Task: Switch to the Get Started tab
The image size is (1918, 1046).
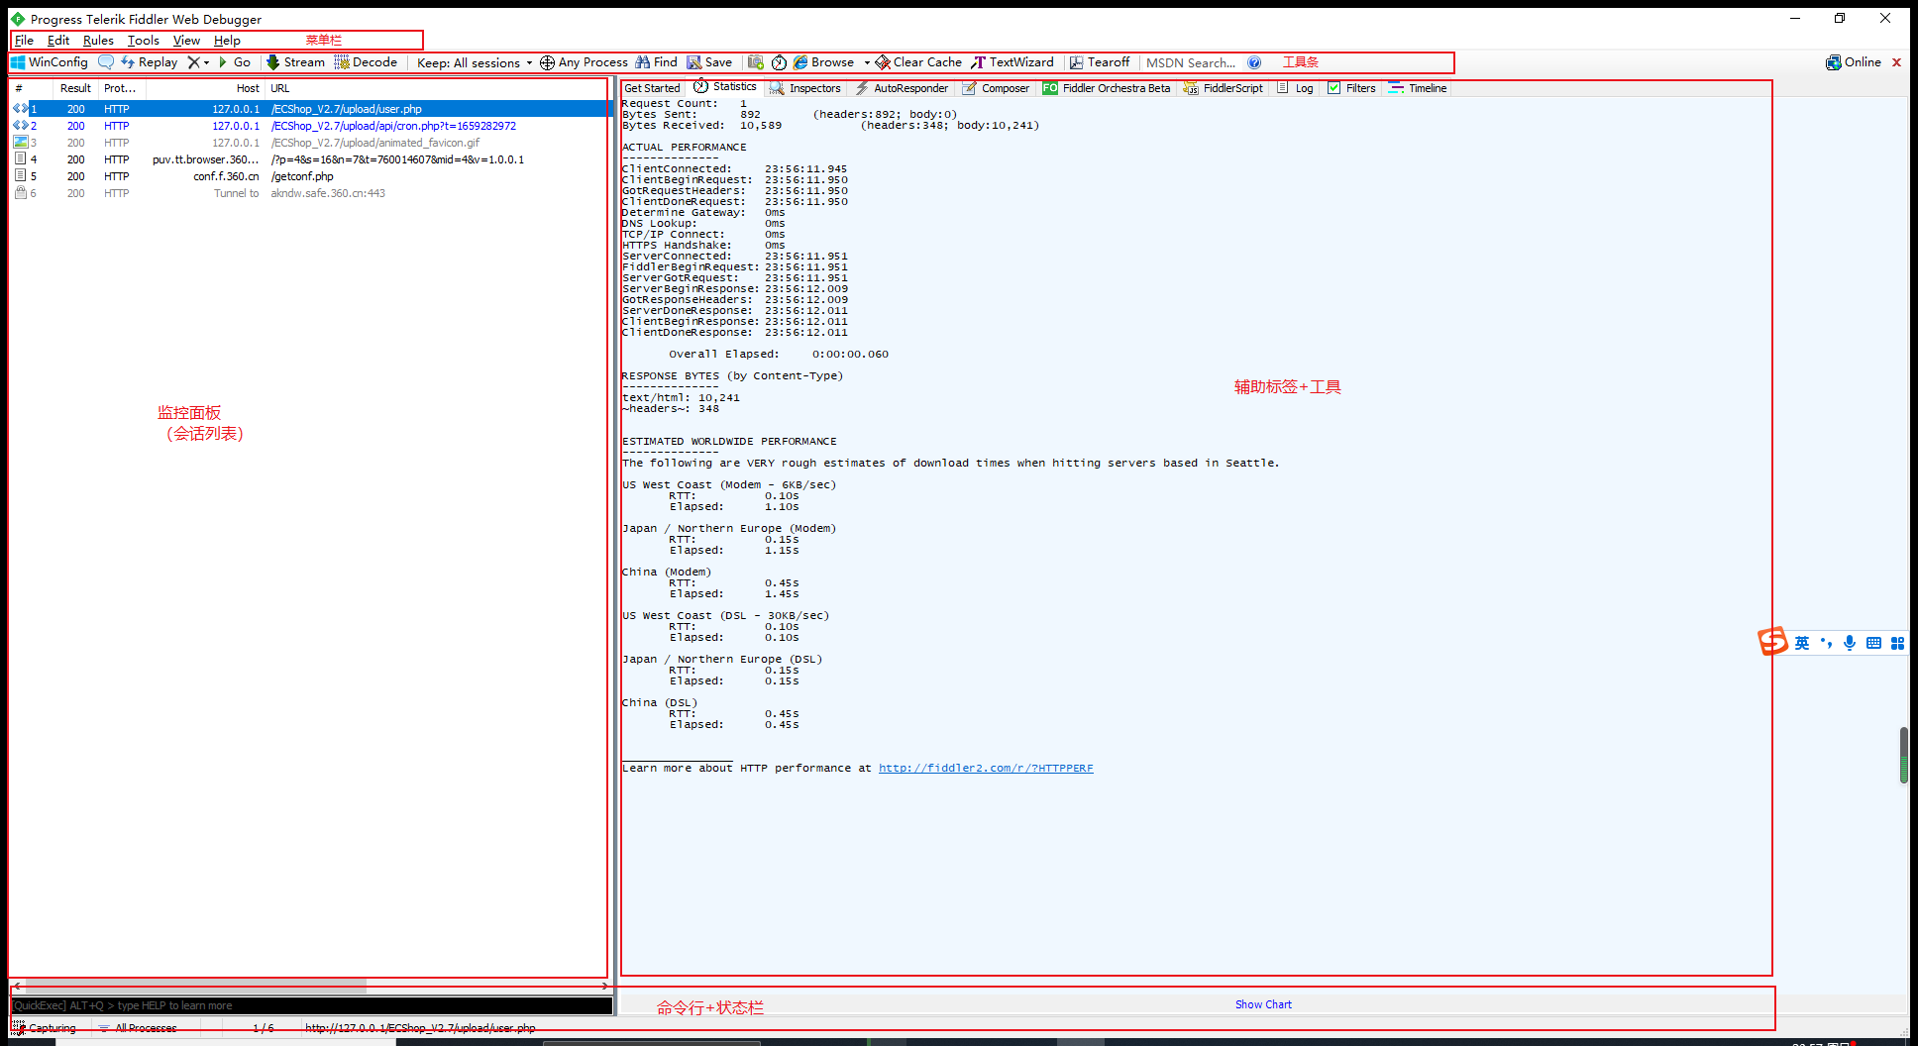Action: (652, 88)
